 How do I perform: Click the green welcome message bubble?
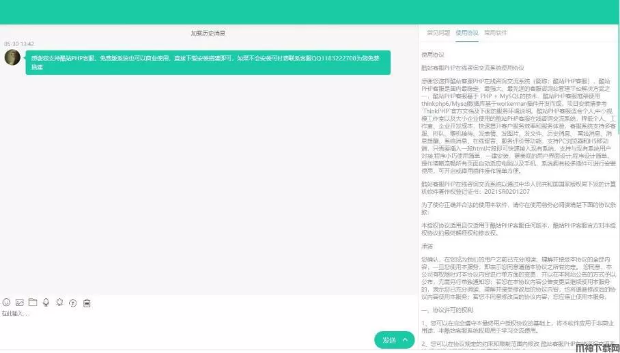(208, 62)
